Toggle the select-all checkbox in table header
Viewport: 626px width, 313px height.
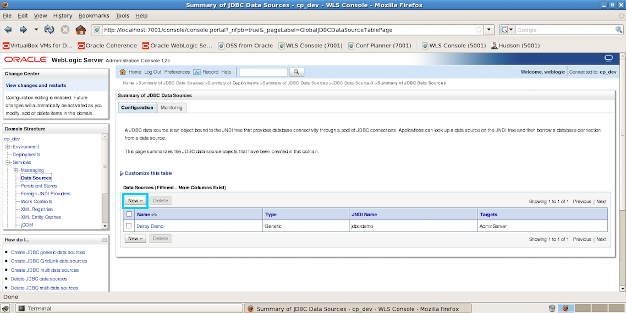click(x=129, y=215)
